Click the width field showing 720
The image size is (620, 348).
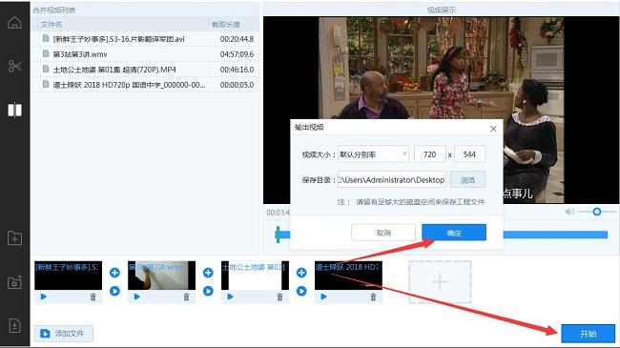tap(430, 154)
